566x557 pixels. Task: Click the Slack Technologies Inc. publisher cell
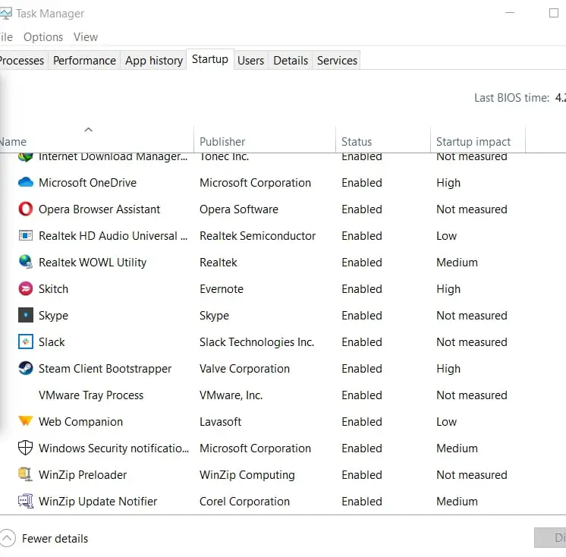click(257, 341)
